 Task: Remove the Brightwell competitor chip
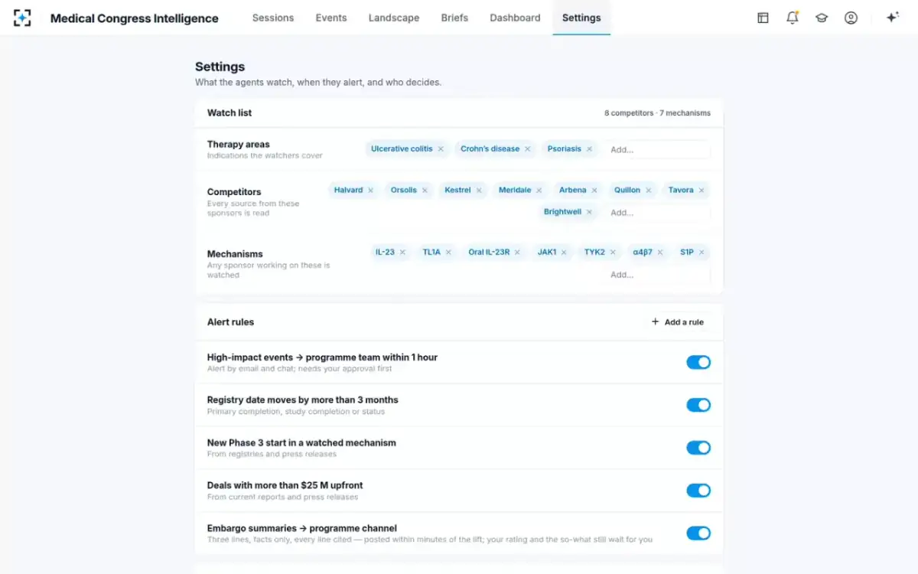tap(589, 212)
